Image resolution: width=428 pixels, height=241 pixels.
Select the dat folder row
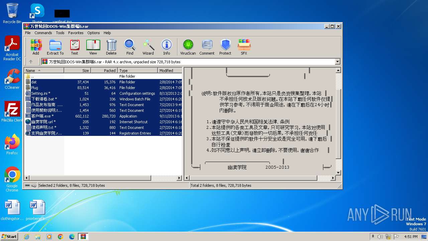click(103, 82)
